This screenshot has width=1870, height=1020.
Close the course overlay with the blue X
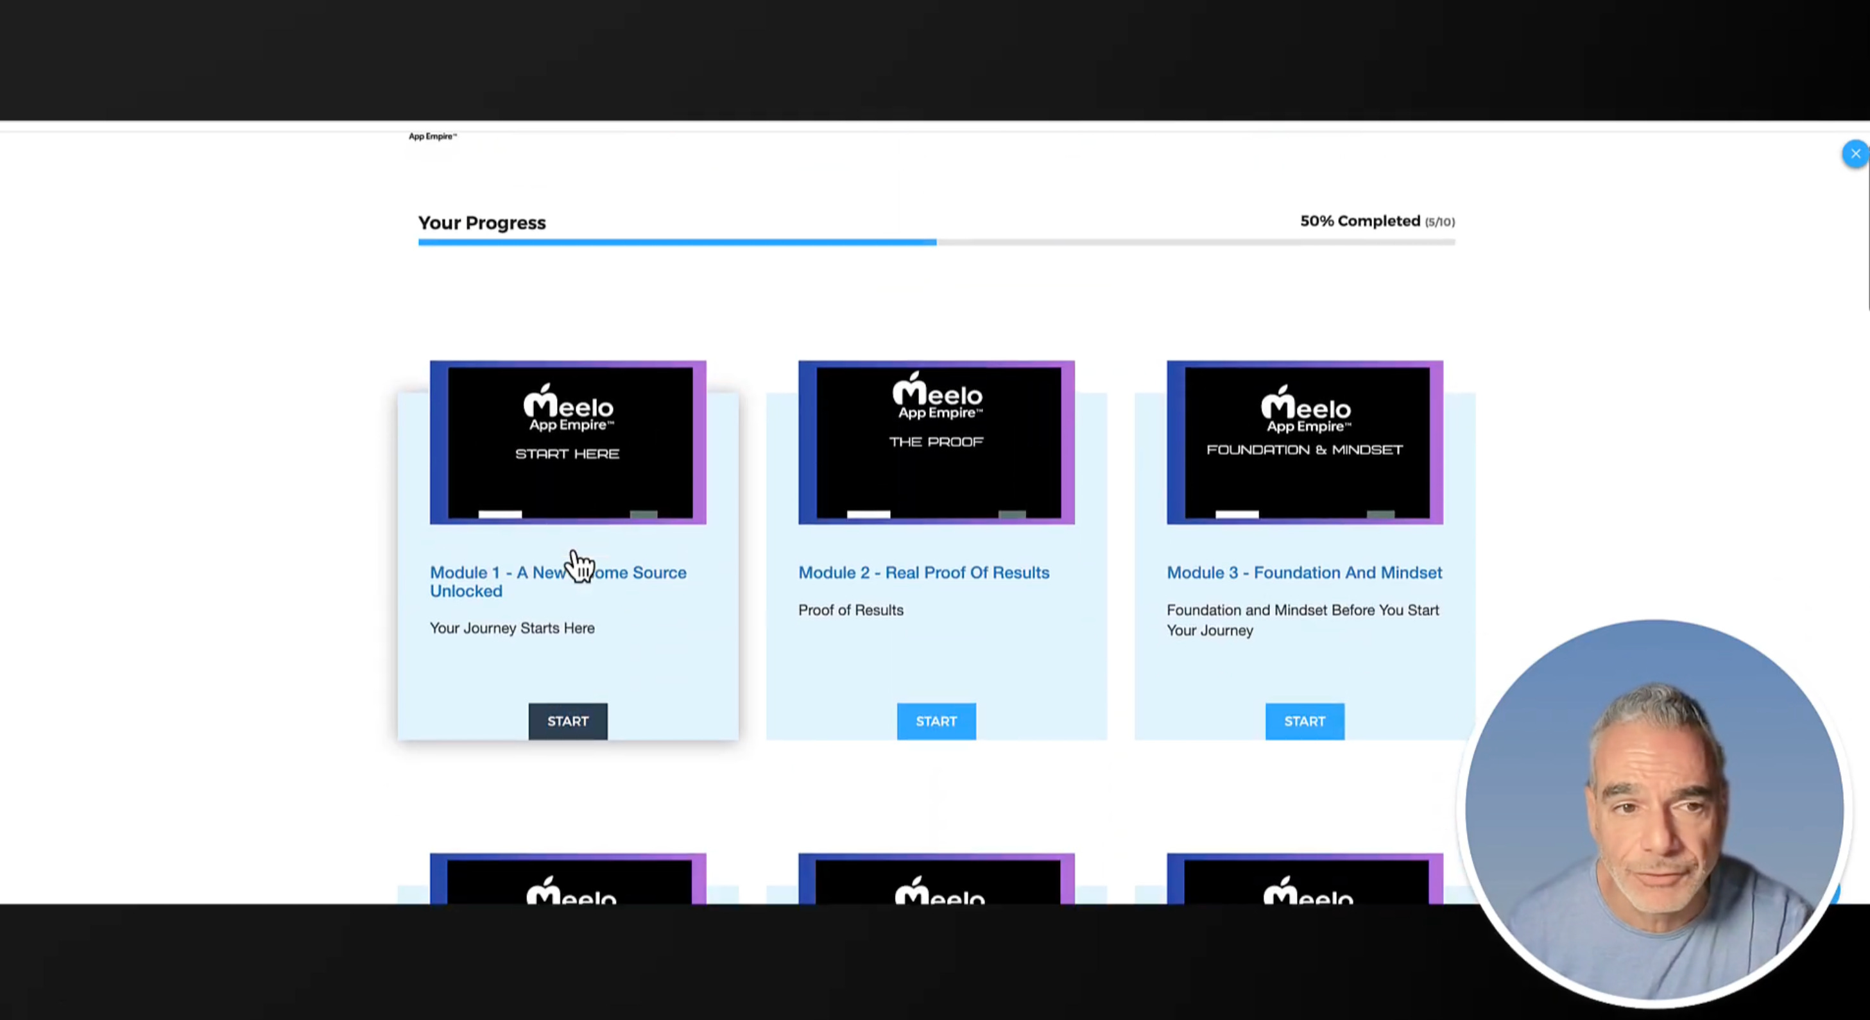pos(1855,153)
